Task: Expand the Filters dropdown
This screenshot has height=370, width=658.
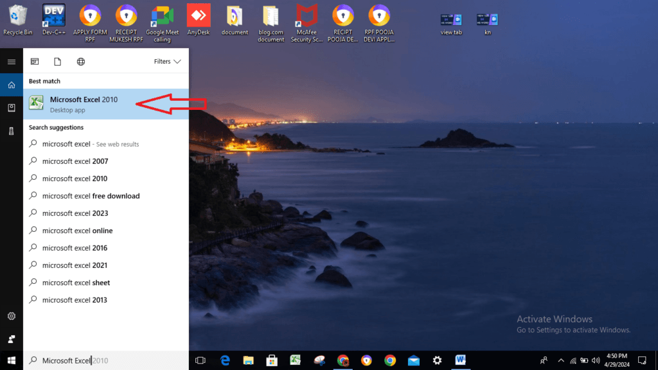Action: click(x=168, y=62)
